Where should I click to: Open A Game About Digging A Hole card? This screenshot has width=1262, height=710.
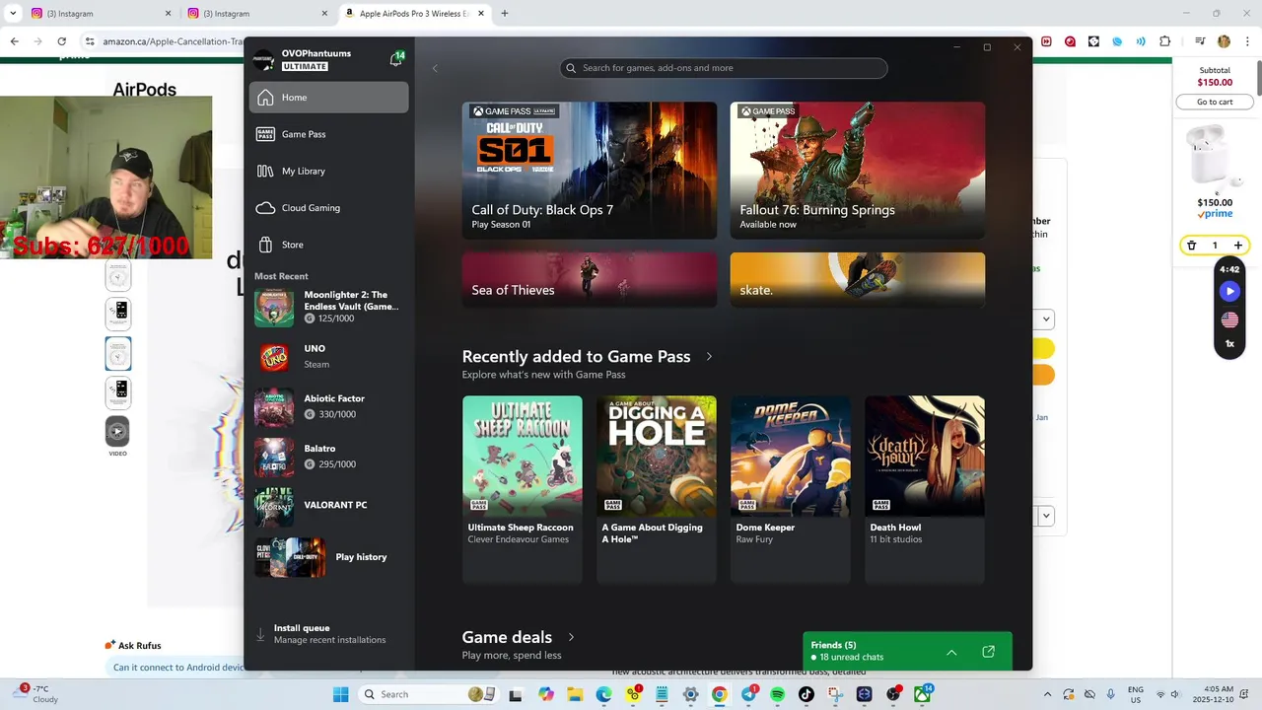point(657,489)
